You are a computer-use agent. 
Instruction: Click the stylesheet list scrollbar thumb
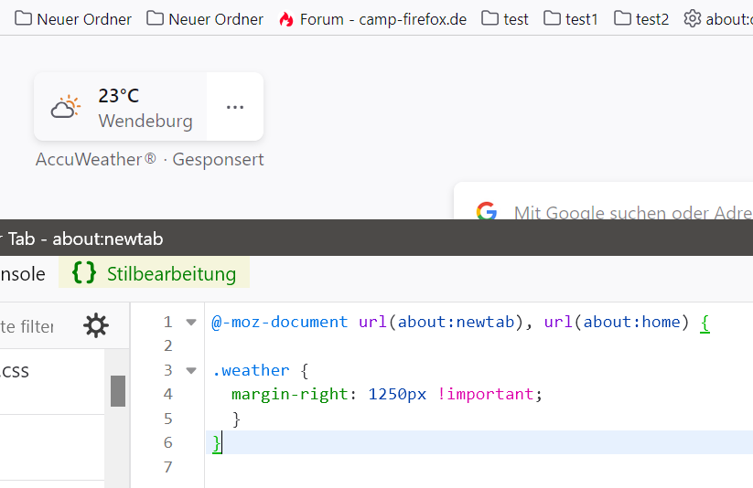(x=118, y=390)
